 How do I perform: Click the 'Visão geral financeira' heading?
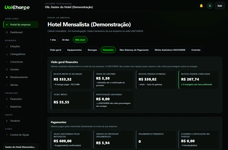pyautogui.click(x=64, y=62)
